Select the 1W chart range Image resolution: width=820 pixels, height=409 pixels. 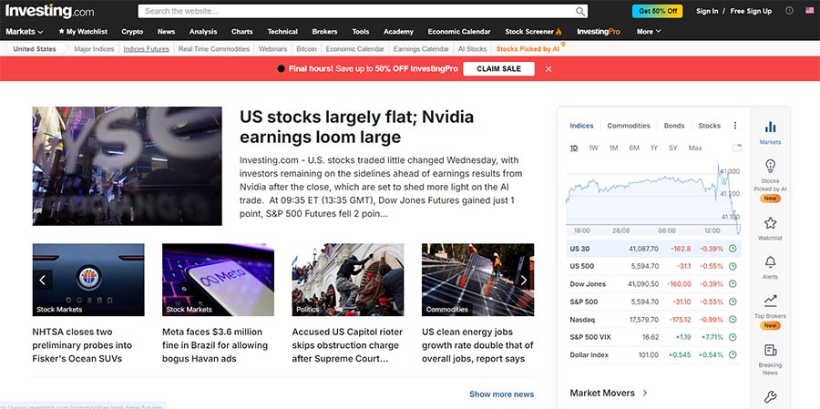[593, 148]
